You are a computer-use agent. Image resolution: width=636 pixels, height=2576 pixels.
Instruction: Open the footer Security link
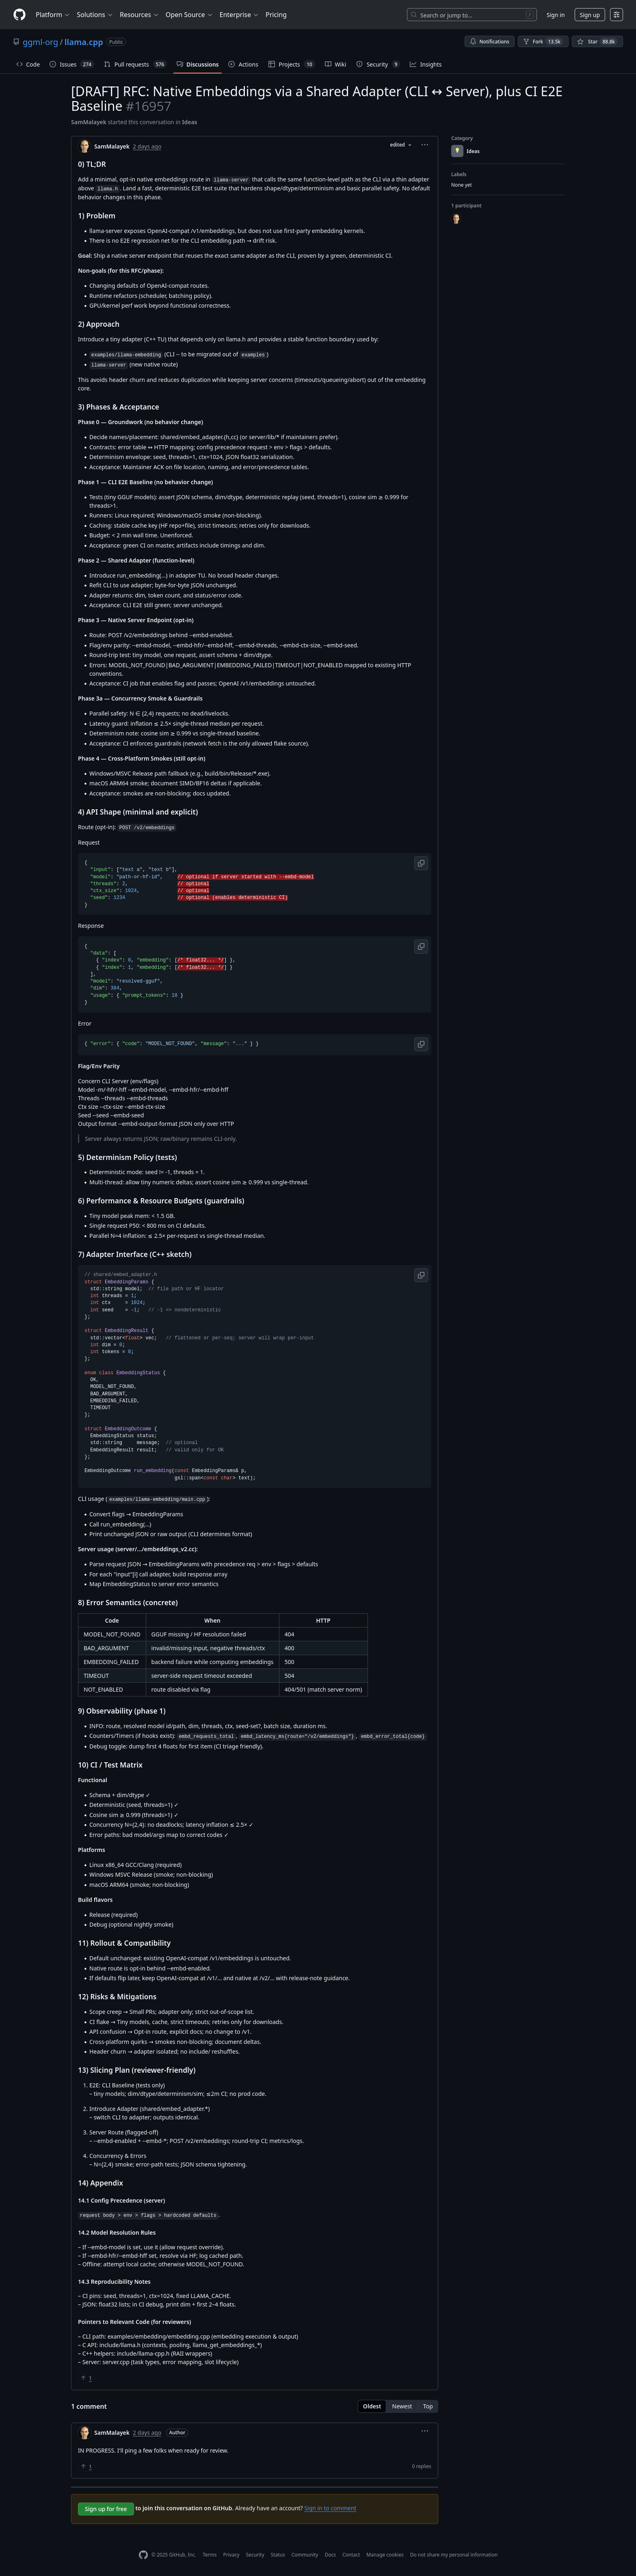(255, 2554)
